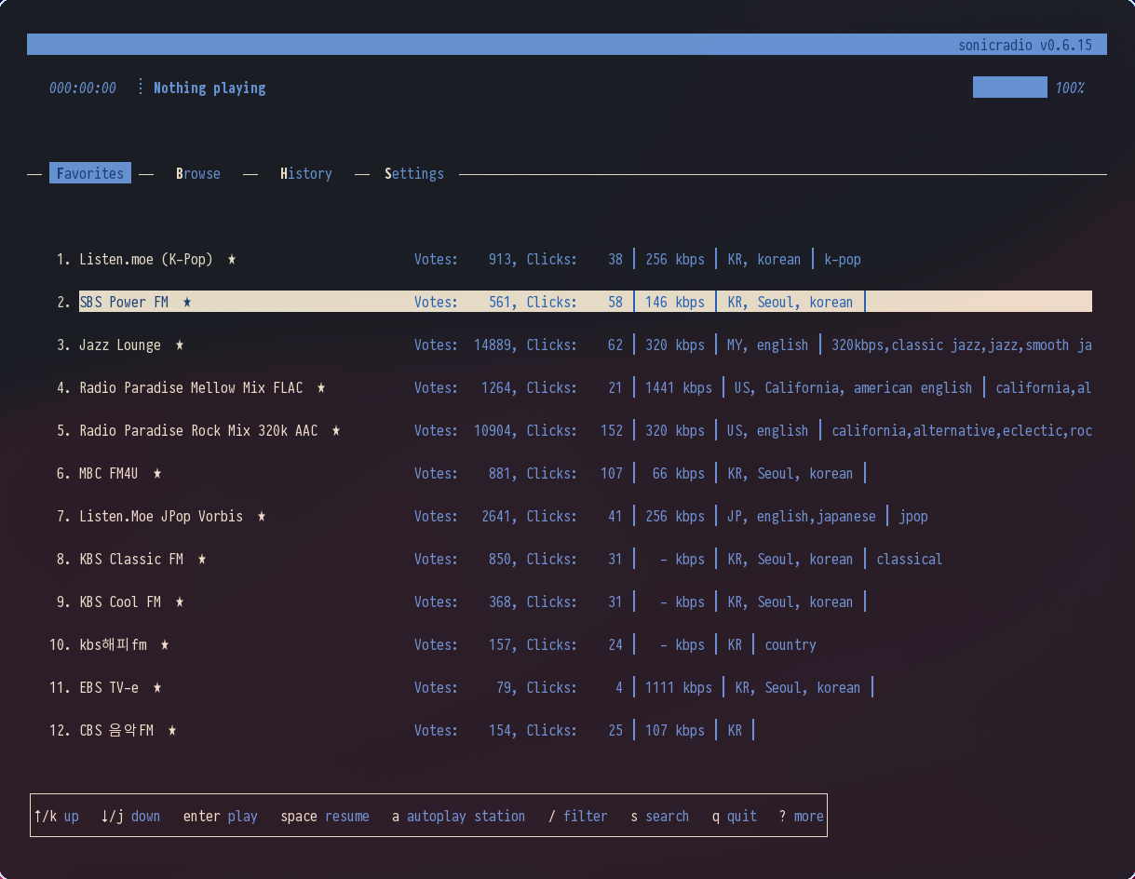
Task: Click the up shortcut hint
Action: [x=56, y=816]
